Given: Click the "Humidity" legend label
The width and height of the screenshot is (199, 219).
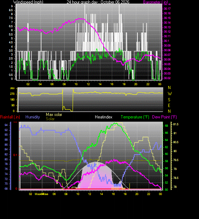Looking at the screenshot, I should (33, 117).
